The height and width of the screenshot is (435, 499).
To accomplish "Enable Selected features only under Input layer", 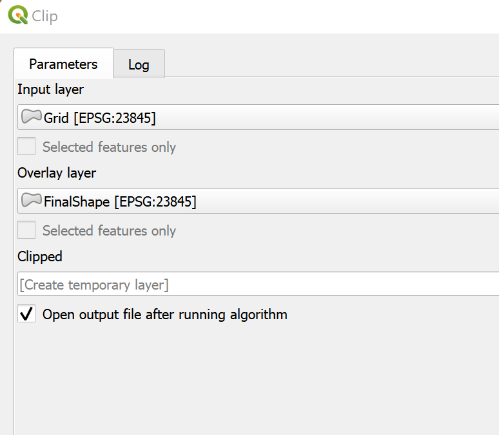I will 26,147.
